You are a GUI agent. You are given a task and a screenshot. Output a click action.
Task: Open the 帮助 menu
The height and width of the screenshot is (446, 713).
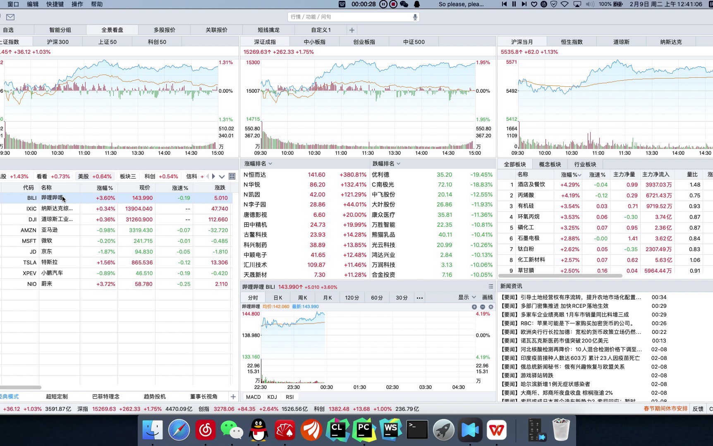tap(97, 4)
